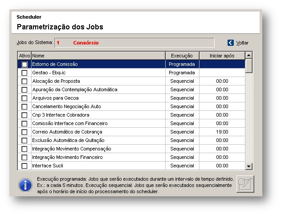281x215 pixels.
Task: Click the Ativo column header
Action: tap(24, 56)
